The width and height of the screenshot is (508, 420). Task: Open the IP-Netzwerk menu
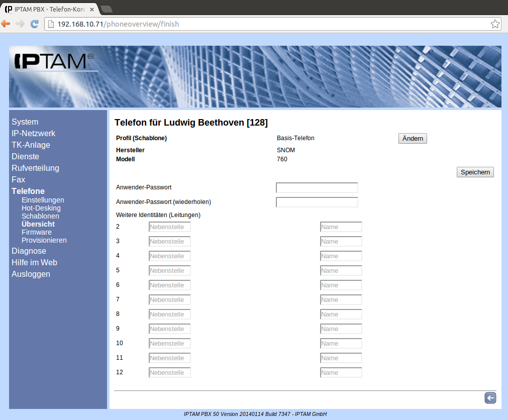pos(33,134)
